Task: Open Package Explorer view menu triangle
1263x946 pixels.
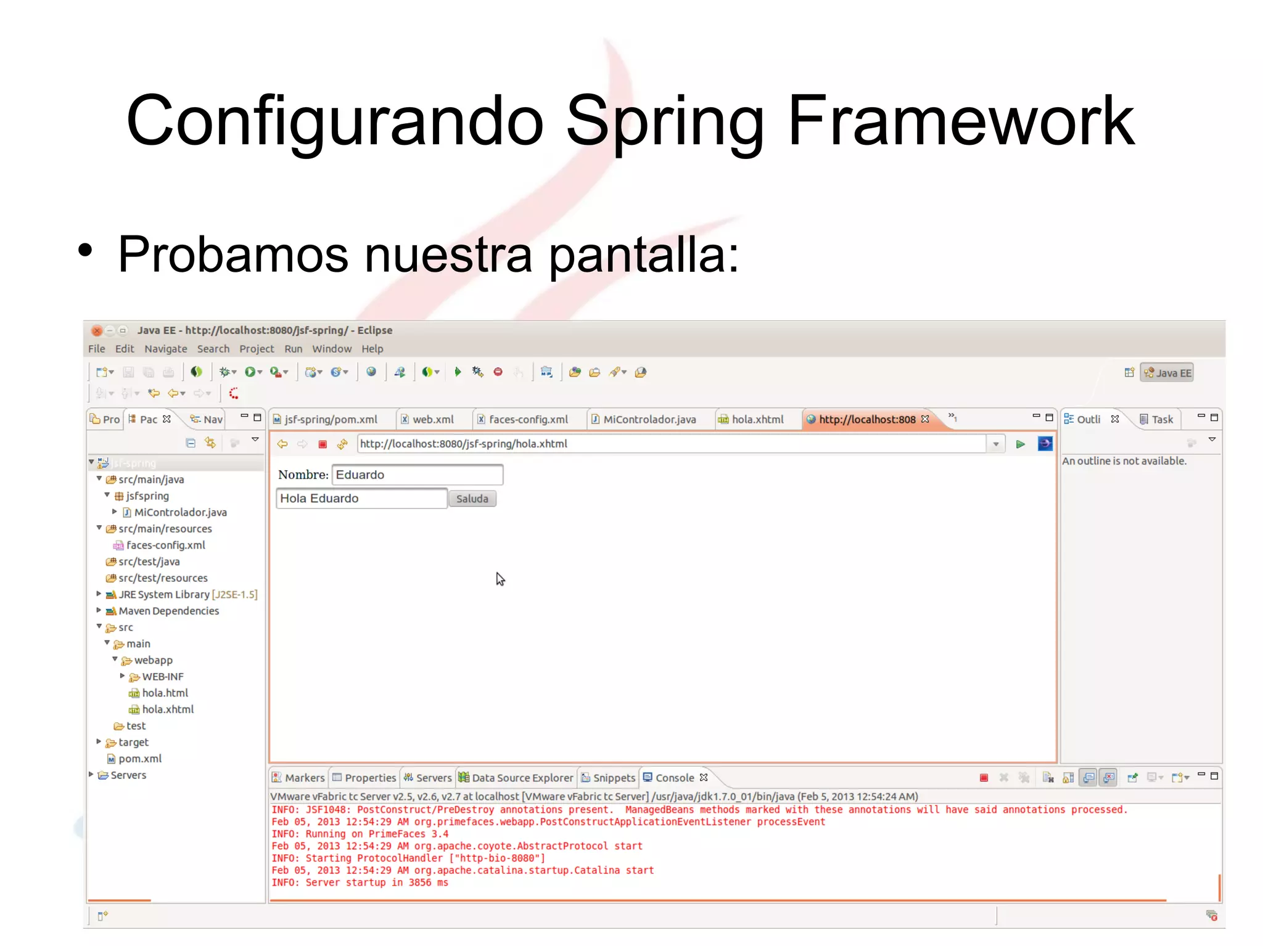Action: (255, 440)
